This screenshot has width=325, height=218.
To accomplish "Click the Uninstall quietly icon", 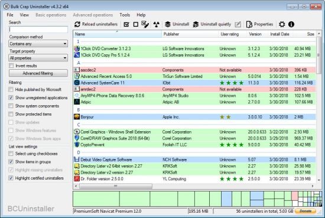I will coord(196,24).
